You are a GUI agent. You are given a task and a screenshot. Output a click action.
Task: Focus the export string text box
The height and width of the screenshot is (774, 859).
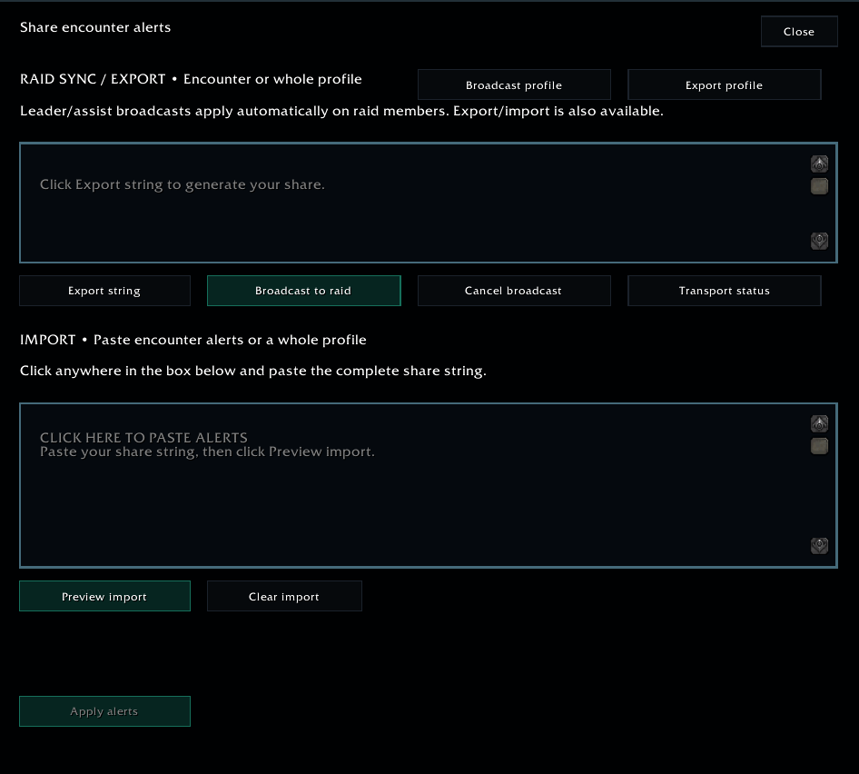pyautogui.click(x=429, y=203)
